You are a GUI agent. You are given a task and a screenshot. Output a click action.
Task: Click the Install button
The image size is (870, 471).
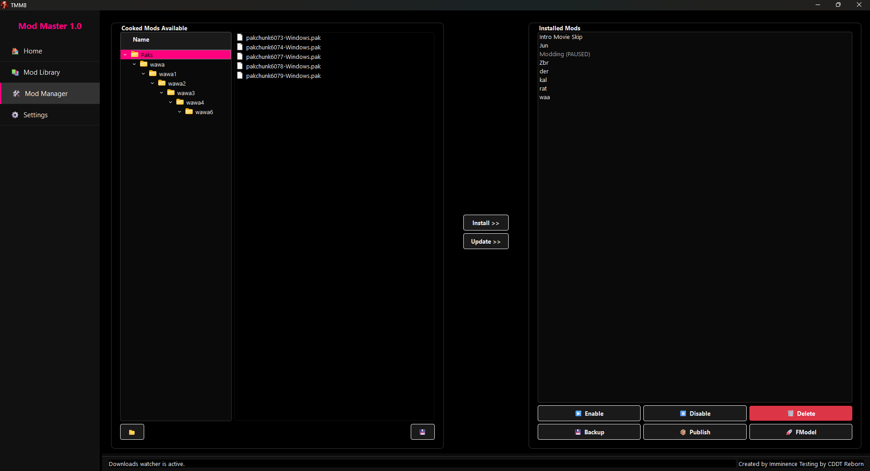(x=485, y=223)
